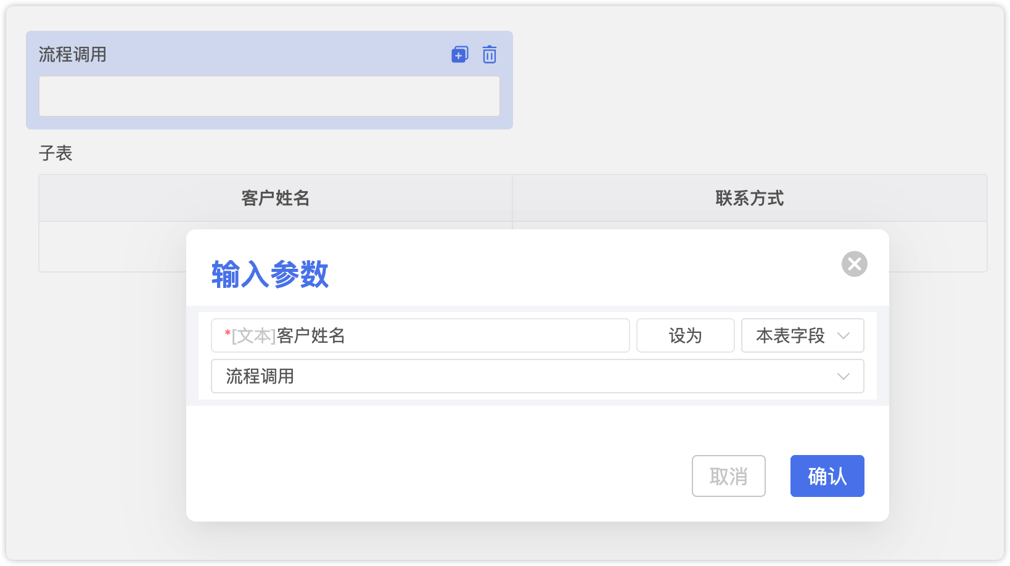This screenshot has width=1010, height=566.
Task: Click the 客户姓名 column header
Action: [275, 198]
